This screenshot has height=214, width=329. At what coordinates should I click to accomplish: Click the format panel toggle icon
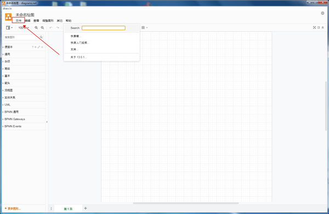pos(319,27)
